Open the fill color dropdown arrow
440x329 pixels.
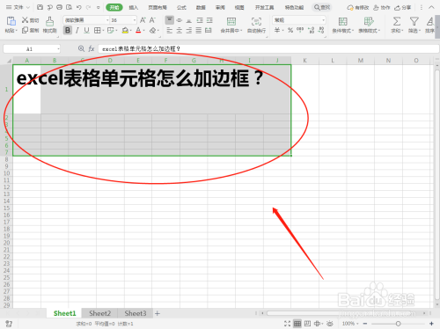point(130,30)
